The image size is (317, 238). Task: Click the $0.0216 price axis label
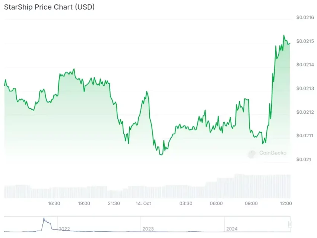click(x=305, y=17)
